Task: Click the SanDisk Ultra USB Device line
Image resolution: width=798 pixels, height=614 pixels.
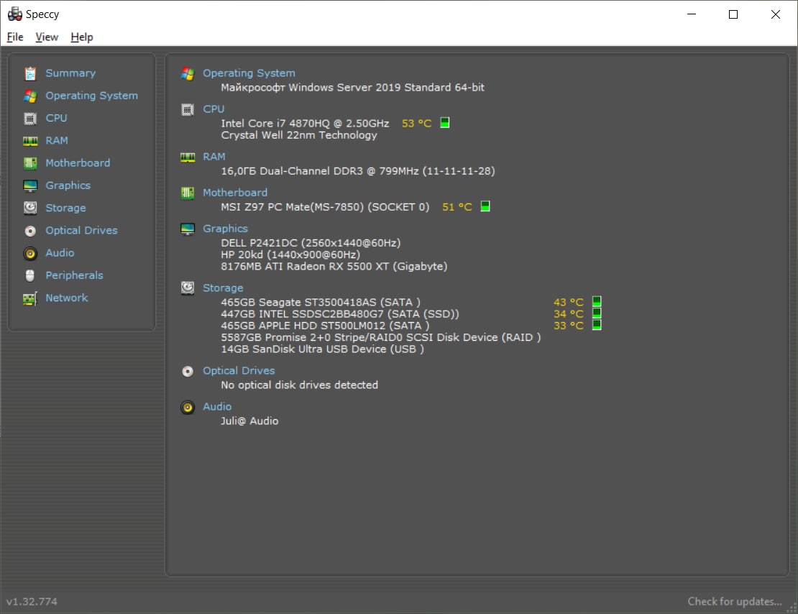Action: pyautogui.click(x=322, y=349)
